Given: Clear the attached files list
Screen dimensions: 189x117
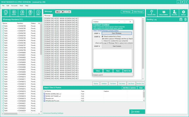Looking at the screenshot, I should pyautogui.click(x=141, y=88).
